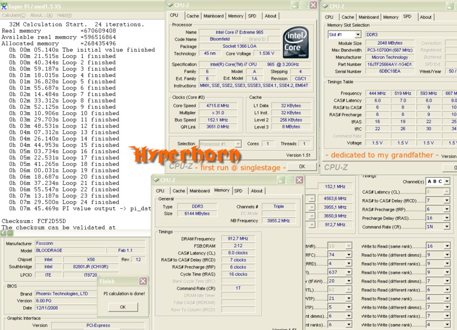Open the Help menu in Super PI
The image size is (457, 330).
(x=64, y=15)
